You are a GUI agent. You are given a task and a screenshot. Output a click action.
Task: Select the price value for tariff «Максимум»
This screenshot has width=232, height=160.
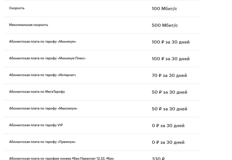[x=169, y=109]
